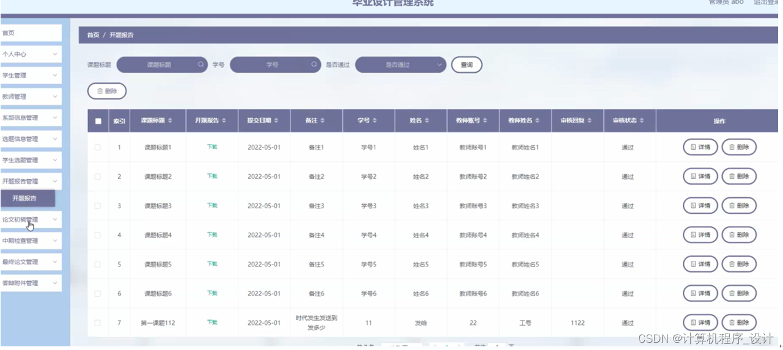Viewport: 783px width, 350px height.
Task: Click the 删除 button above the table
Action: click(x=107, y=91)
